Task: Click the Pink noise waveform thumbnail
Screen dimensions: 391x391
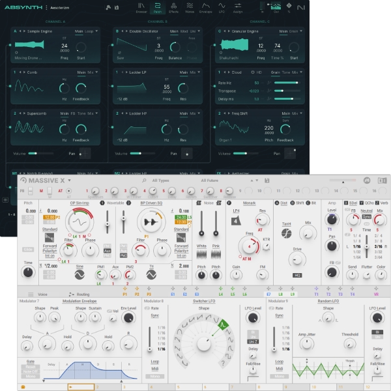Action: (216, 255)
